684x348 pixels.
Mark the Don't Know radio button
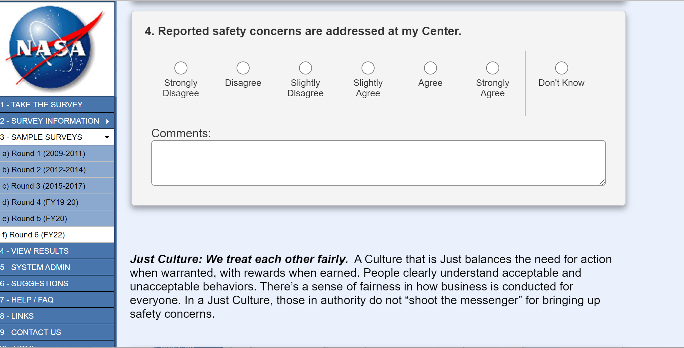point(562,68)
